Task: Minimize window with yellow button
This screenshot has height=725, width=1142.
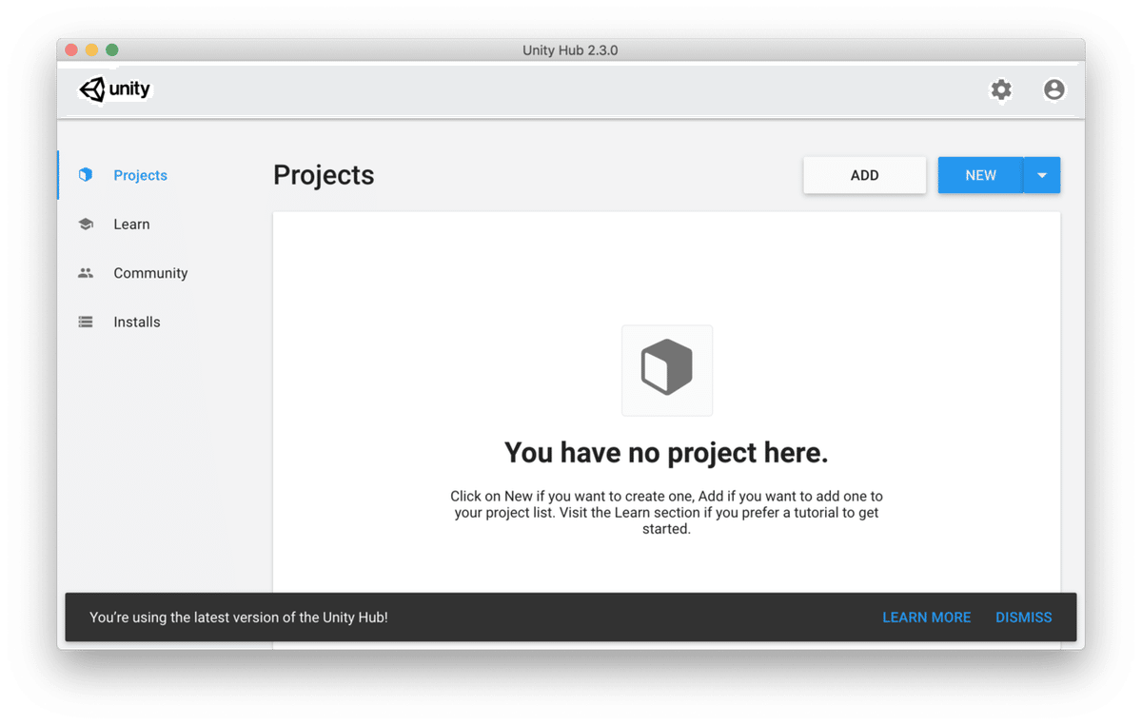Action: coord(92,50)
